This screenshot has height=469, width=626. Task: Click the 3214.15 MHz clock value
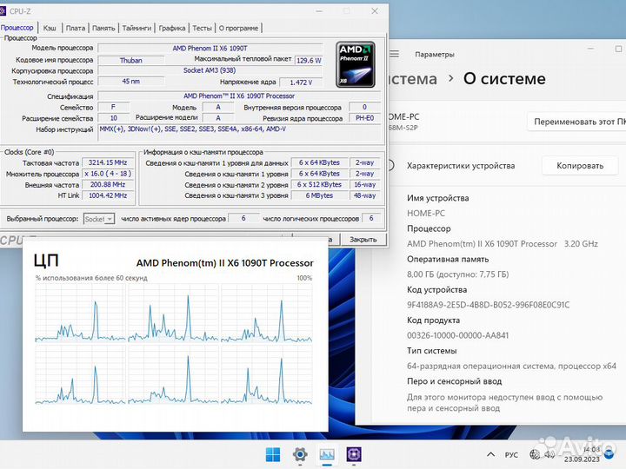(108, 162)
